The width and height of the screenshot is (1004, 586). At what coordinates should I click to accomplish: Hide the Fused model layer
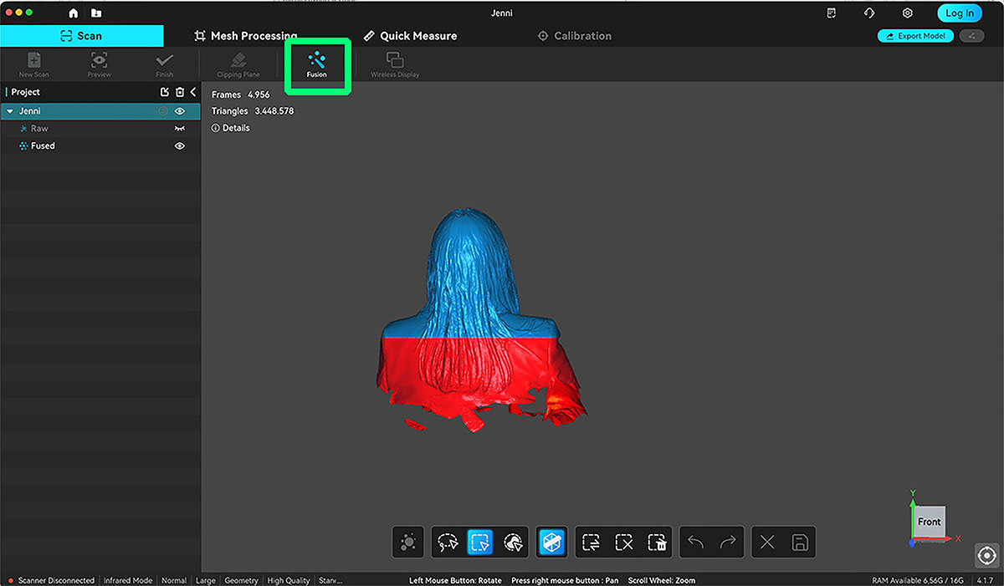click(x=179, y=145)
